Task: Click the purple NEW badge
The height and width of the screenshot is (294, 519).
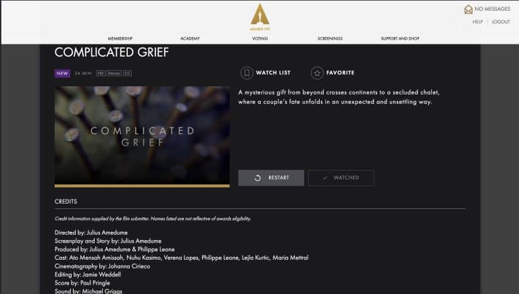Action: coord(62,73)
